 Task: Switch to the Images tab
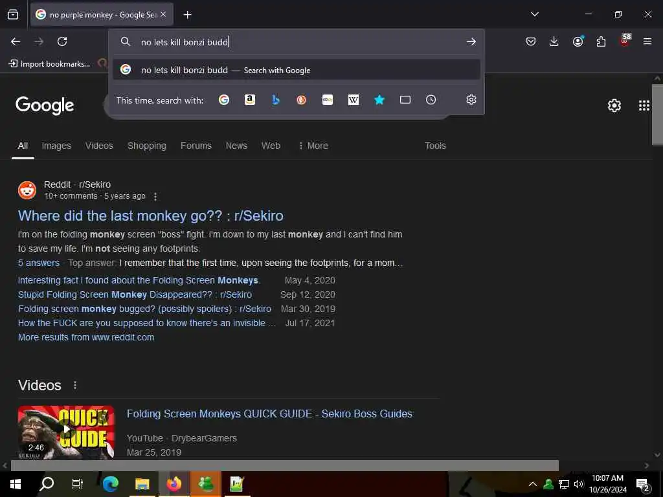pos(56,146)
